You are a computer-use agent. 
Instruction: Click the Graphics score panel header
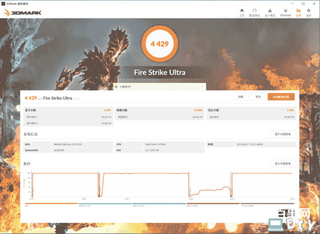(x=68, y=110)
